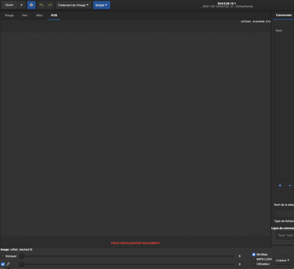
Task: Click the Siril-0.99.10-1 title text
Action: pos(227,3)
